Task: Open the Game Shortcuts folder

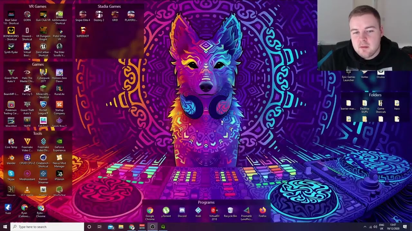Action: pyautogui.click(x=380, y=104)
